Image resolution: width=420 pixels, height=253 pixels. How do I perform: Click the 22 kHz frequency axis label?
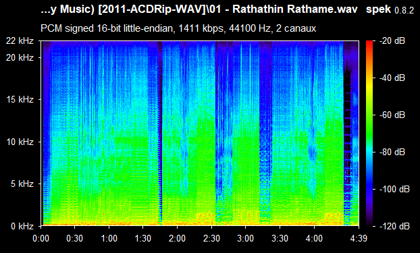click(x=20, y=41)
